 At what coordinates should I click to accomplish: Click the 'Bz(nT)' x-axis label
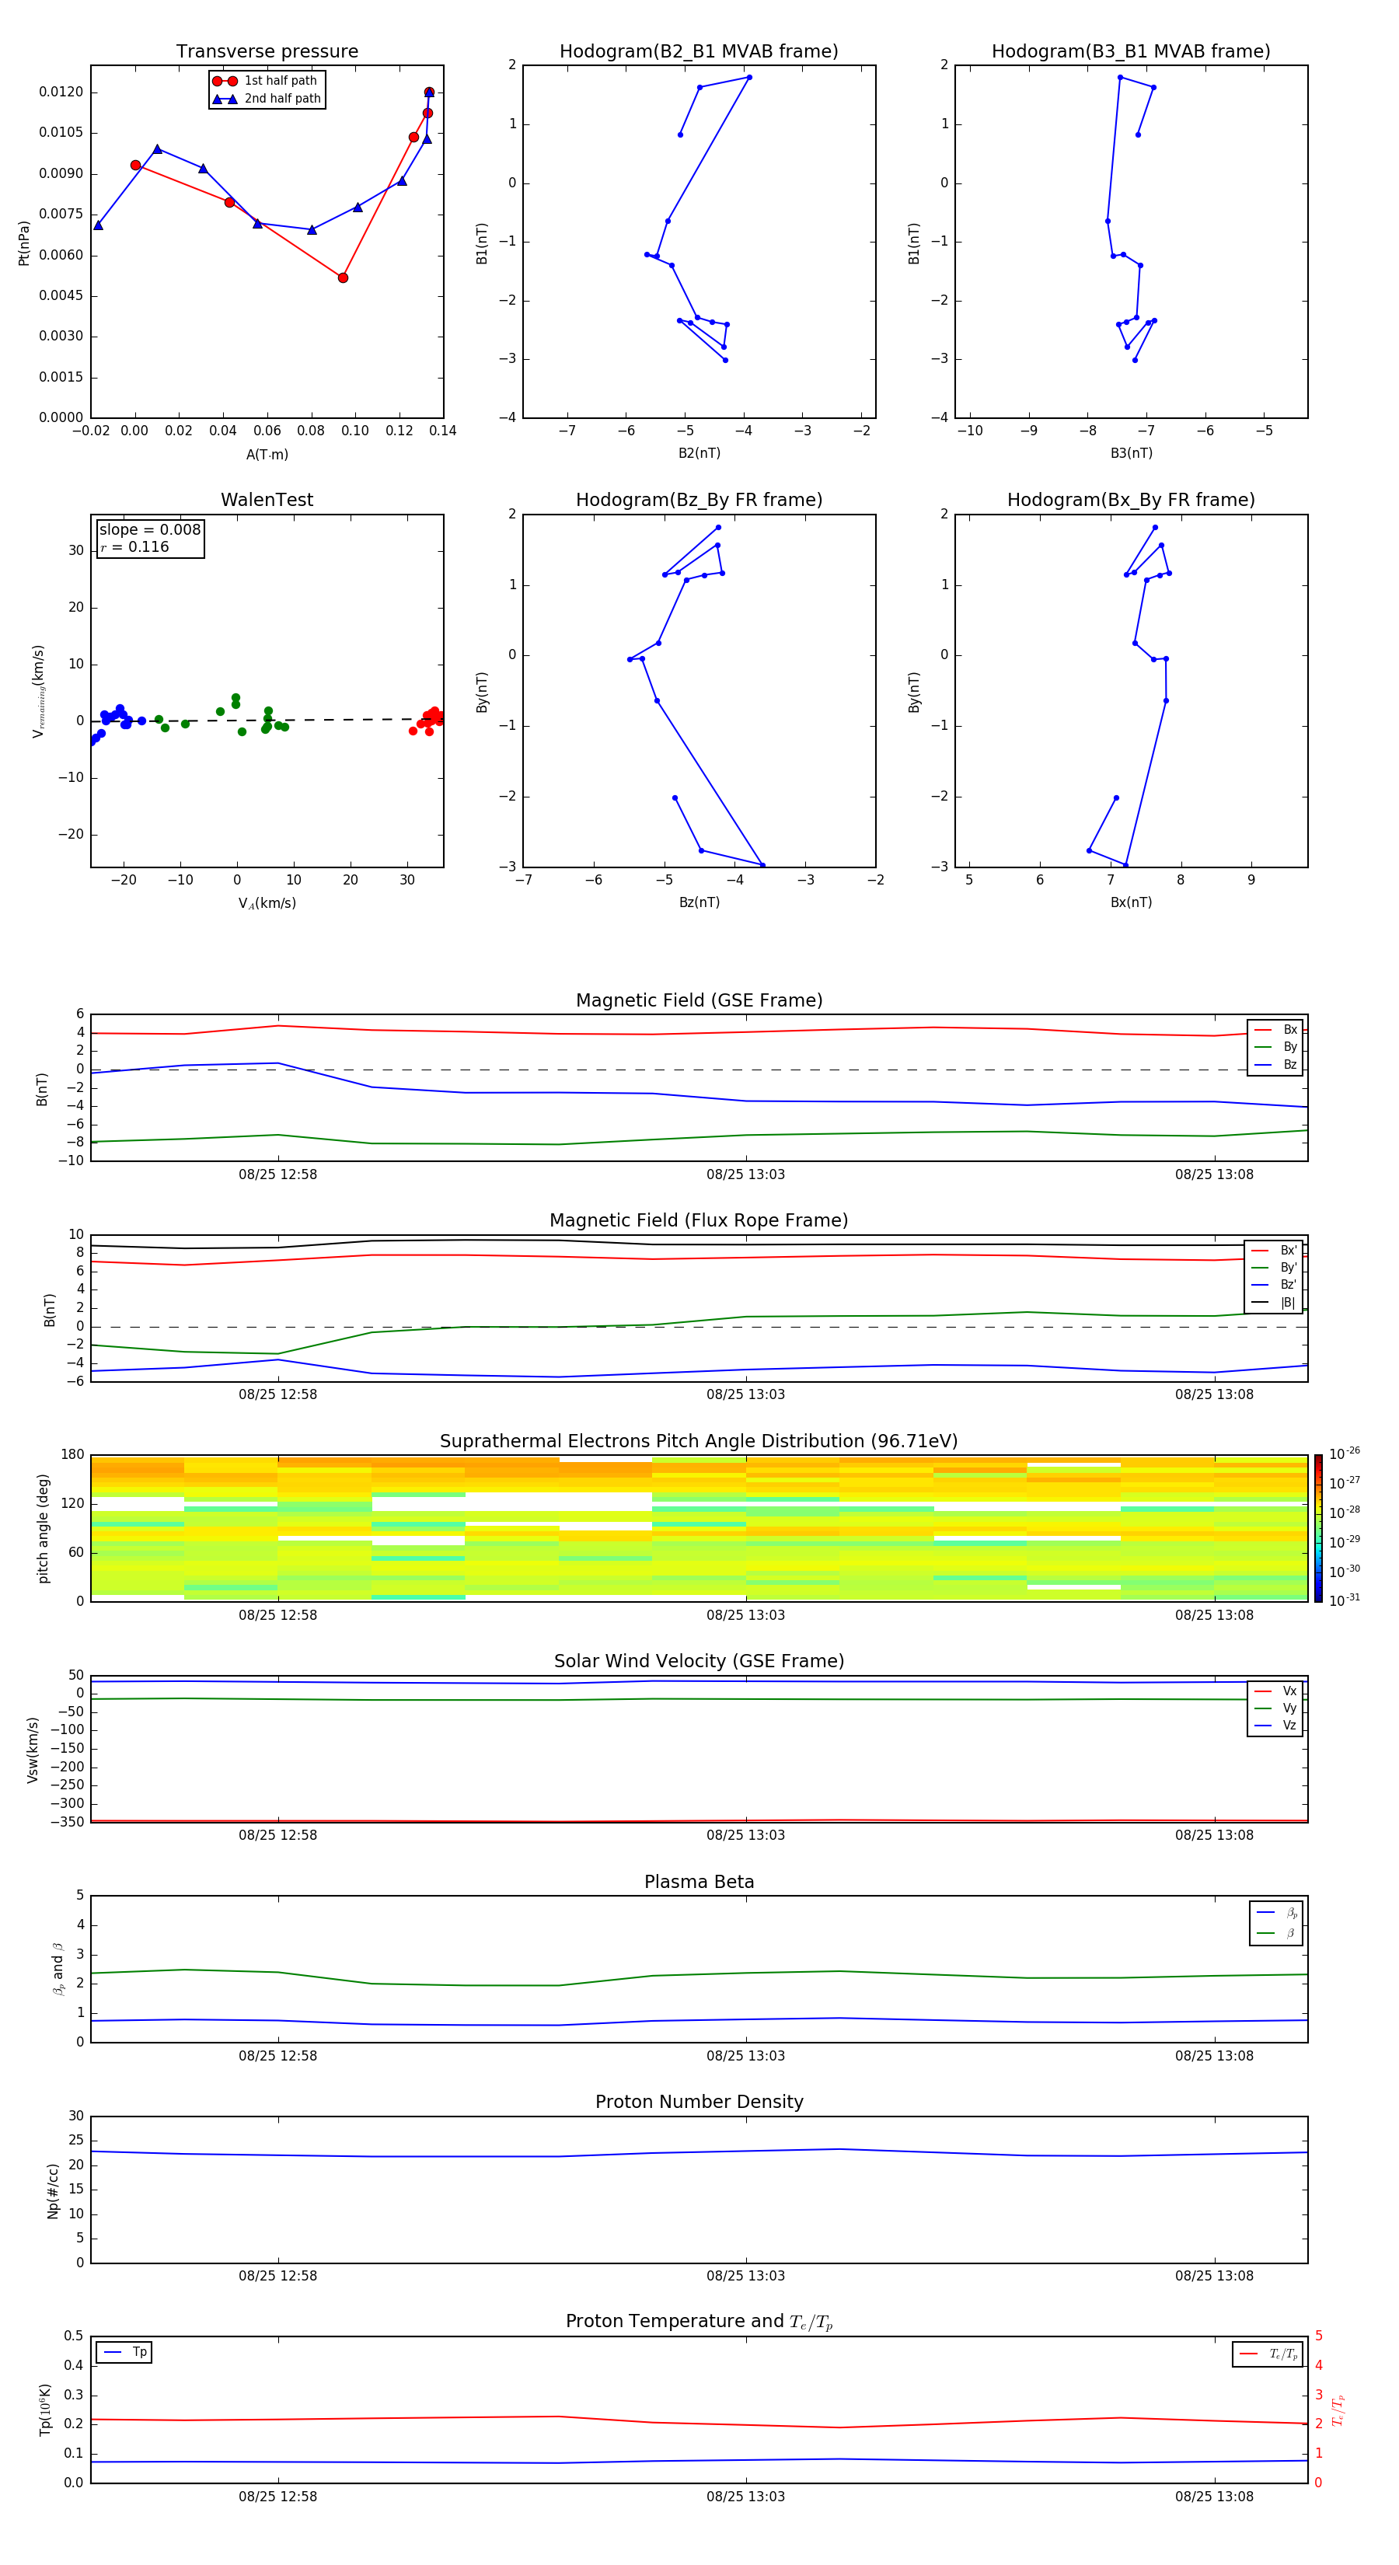click(699, 902)
